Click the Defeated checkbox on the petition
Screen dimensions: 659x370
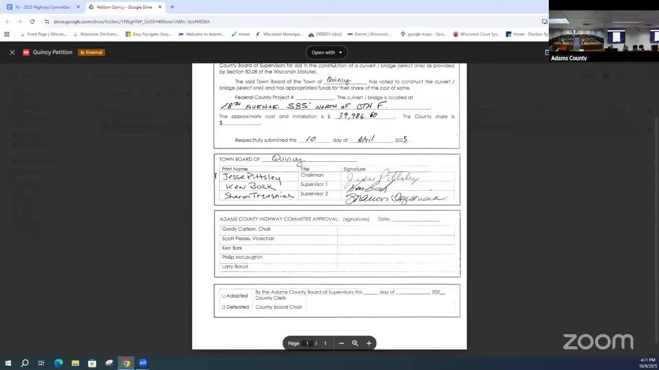[223, 307]
